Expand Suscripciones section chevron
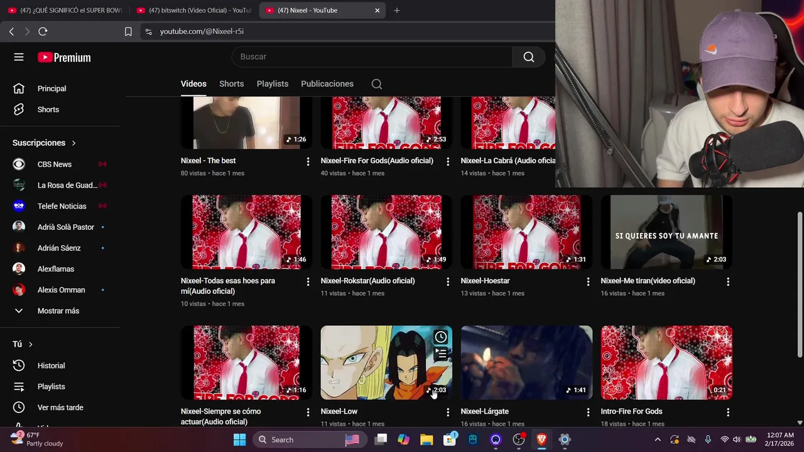Image resolution: width=804 pixels, height=452 pixels. point(73,143)
